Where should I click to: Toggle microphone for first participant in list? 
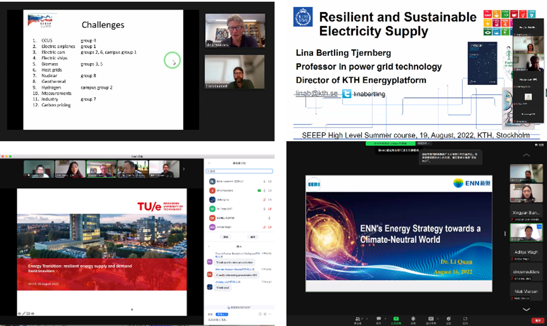pyautogui.click(x=264, y=181)
